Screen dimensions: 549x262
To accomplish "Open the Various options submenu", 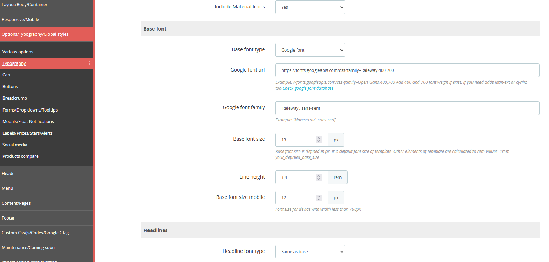I will click(x=18, y=52).
